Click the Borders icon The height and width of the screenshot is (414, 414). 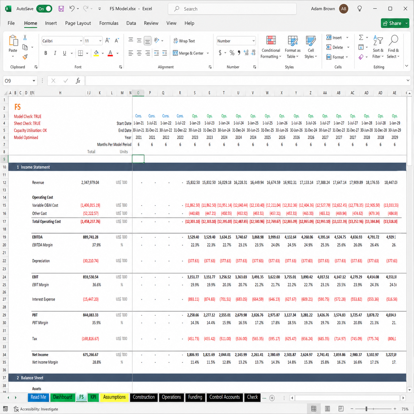coord(81,53)
